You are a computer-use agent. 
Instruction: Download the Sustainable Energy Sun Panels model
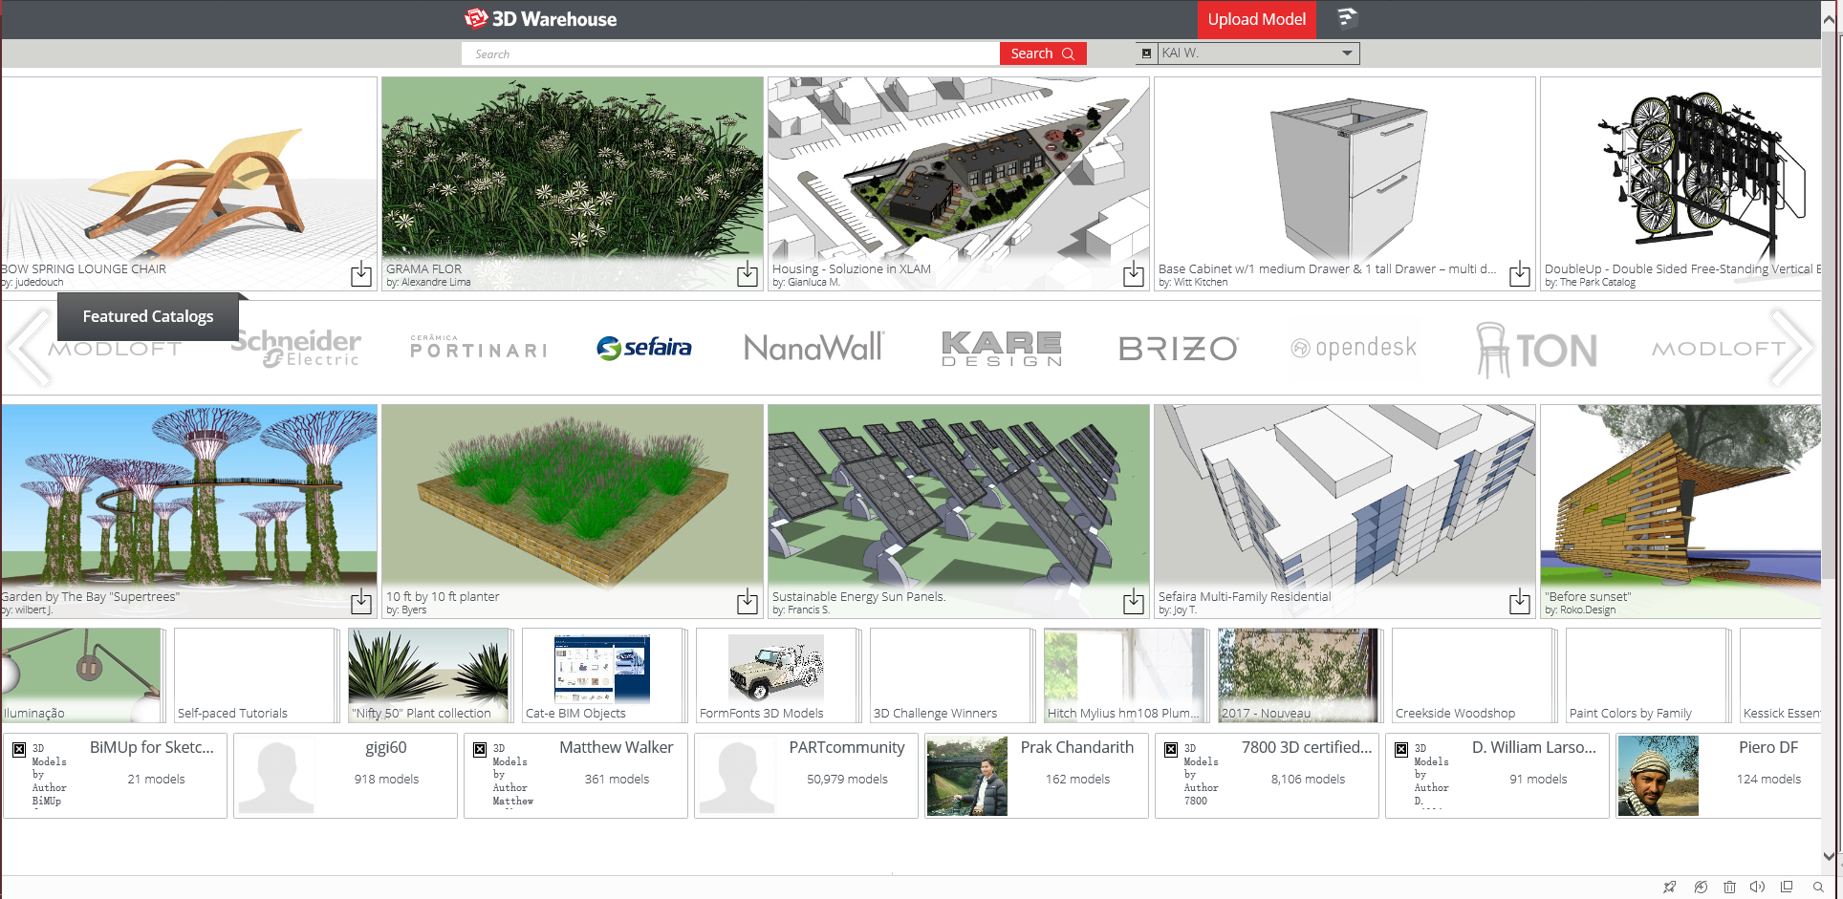1133,602
